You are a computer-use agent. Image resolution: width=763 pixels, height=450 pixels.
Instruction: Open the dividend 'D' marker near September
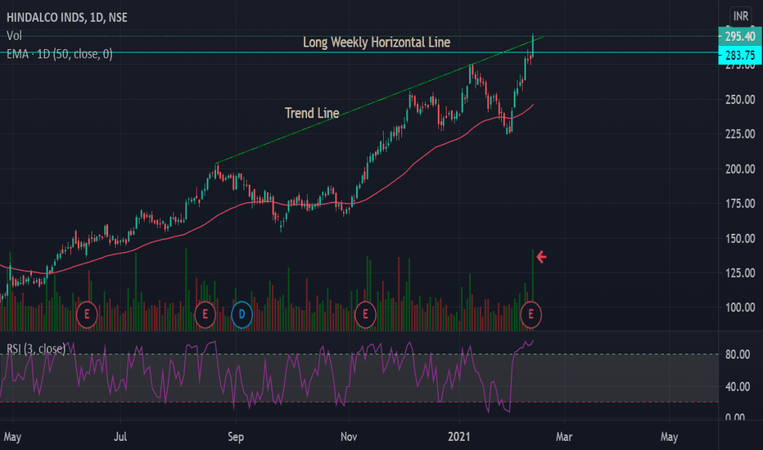pyautogui.click(x=242, y=315)
